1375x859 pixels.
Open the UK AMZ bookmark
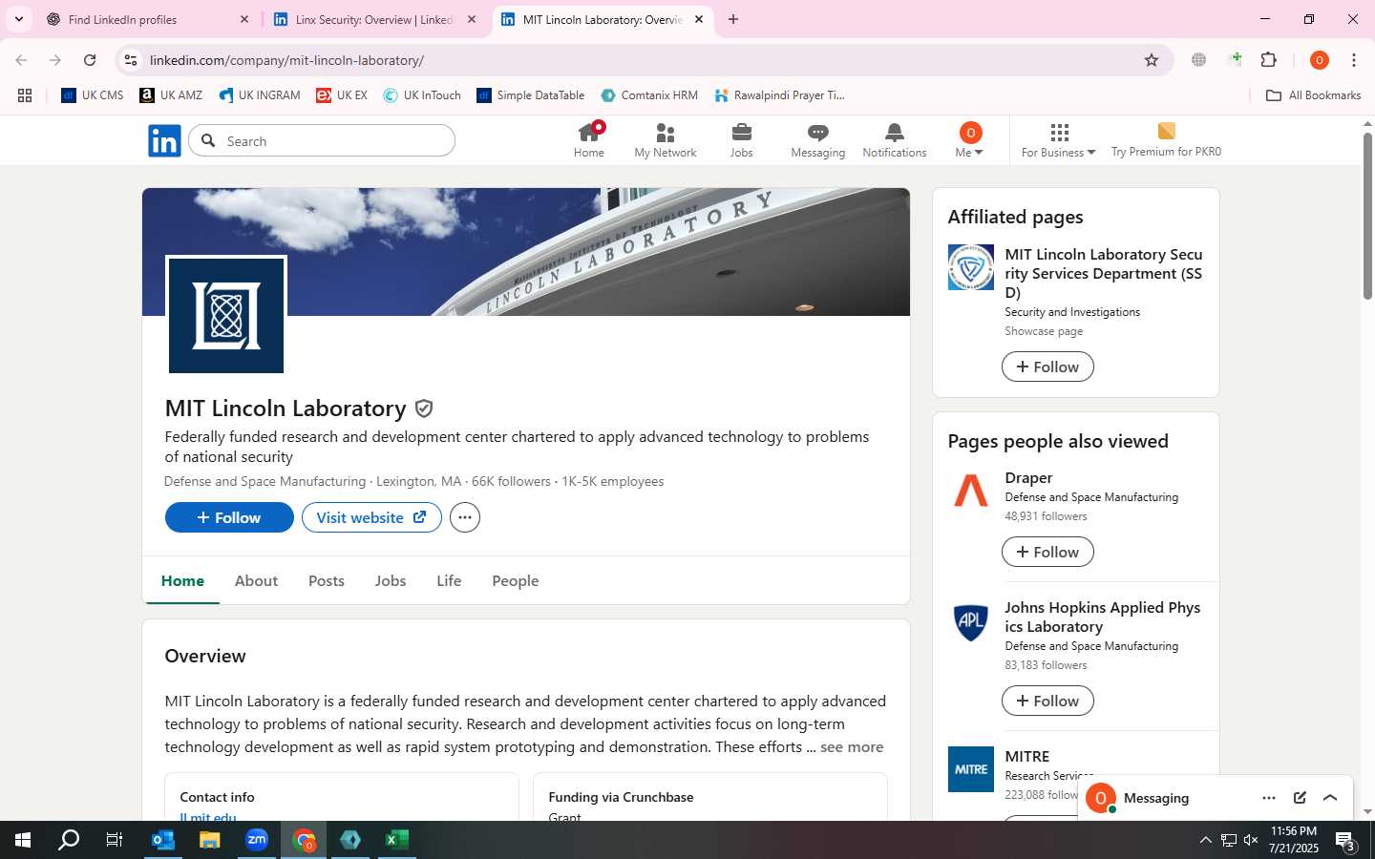click(x=172, y=95)
